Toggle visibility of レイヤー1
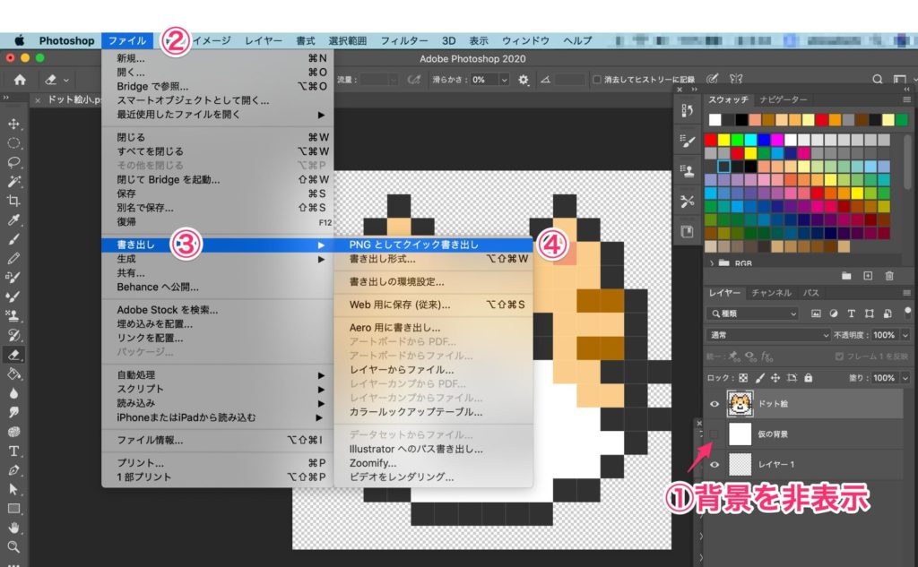The image size is (918, 567). click(715, 462)
